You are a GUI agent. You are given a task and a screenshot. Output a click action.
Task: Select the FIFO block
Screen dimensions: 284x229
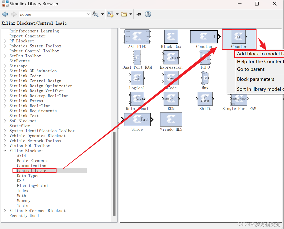205,57
